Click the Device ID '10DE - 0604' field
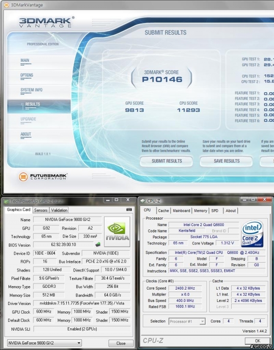 pyautogui.click(x=45, y=253)
